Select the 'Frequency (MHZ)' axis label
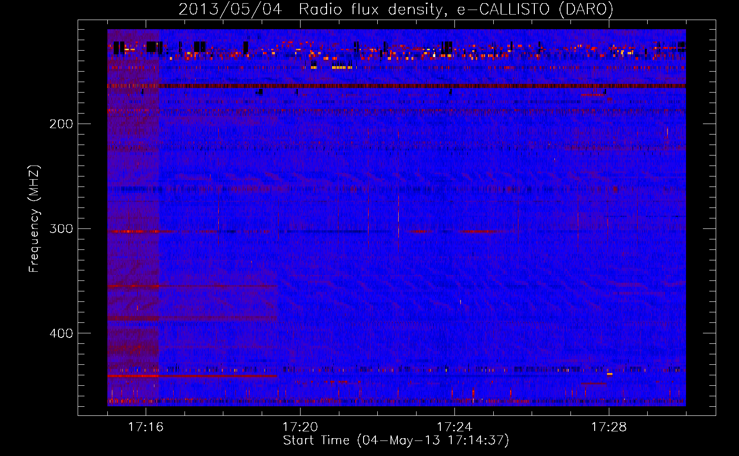The height and width of the screenshot is (456, 739). tap(34, 219)
